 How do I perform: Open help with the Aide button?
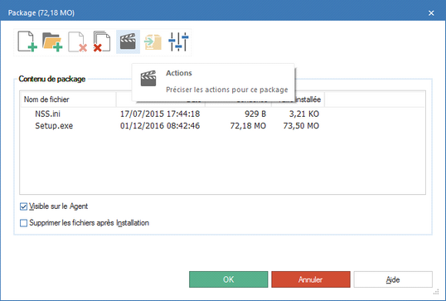click(x=393, y=279)
